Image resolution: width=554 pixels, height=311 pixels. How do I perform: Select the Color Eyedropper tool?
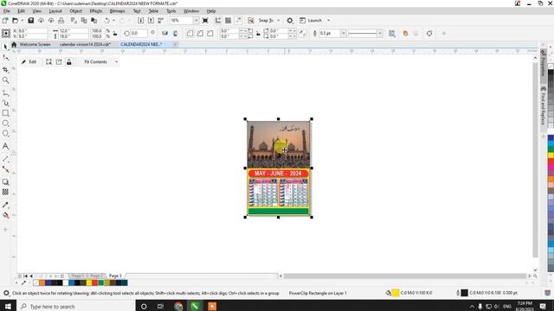tap(5, 205)
